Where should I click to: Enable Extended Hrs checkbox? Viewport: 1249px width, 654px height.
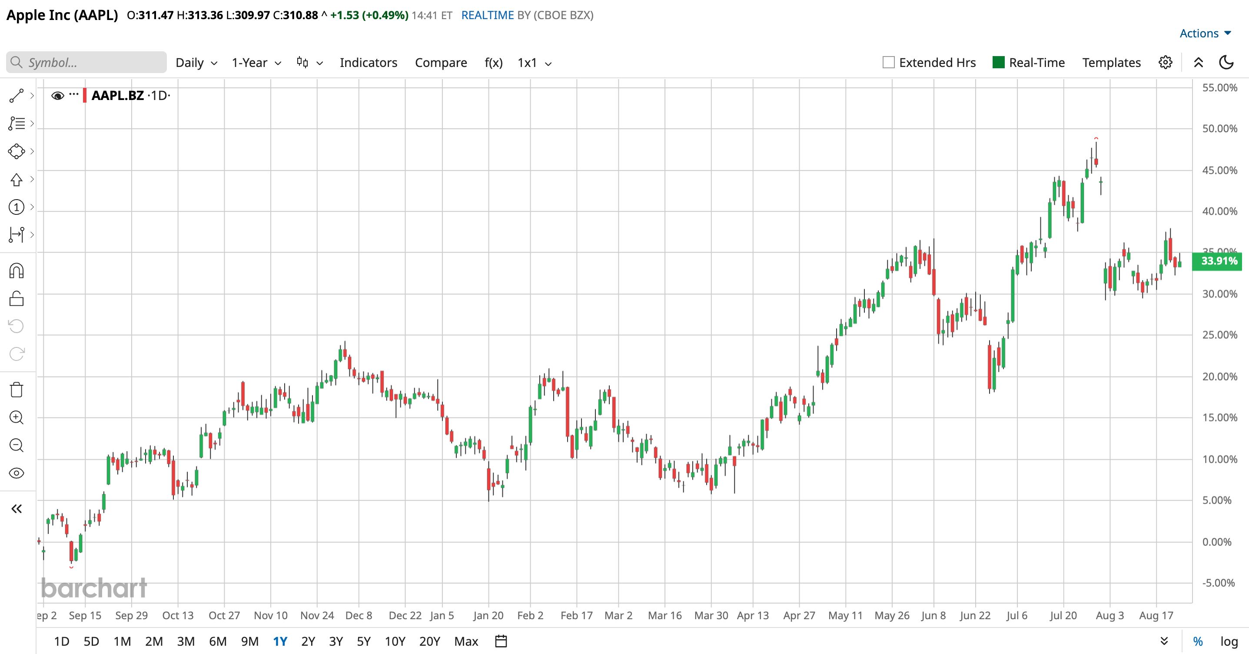889,63
